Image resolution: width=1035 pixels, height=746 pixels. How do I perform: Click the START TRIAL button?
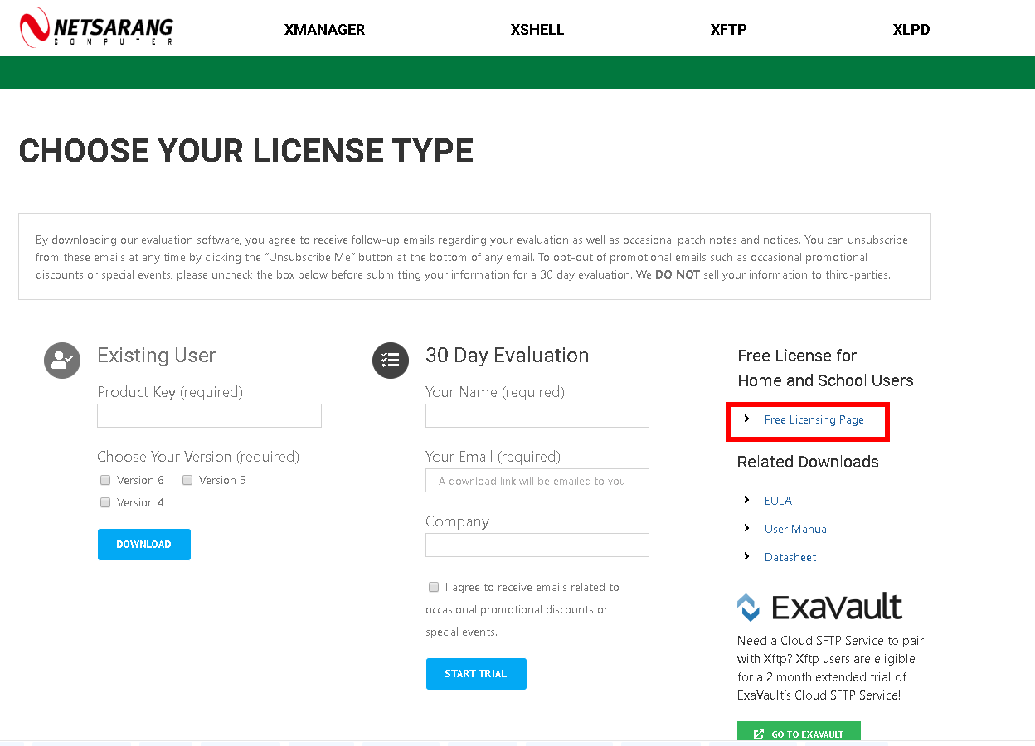pyautogui.click(x=476, y=674)
